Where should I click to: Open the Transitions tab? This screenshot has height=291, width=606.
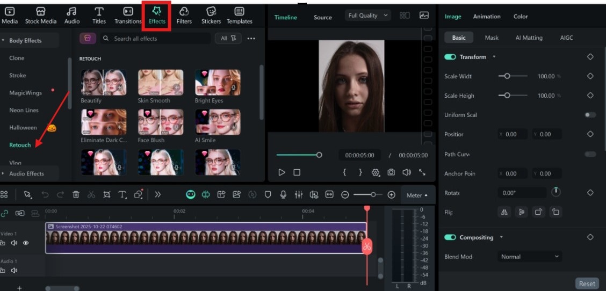[x=128, y=16]
